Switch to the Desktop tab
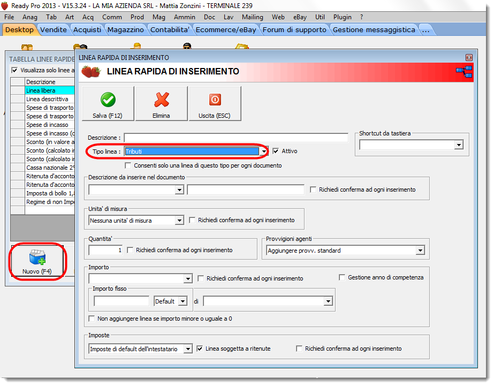The width and height of the screenshot is (494, 386). click(x=19, y=29)
